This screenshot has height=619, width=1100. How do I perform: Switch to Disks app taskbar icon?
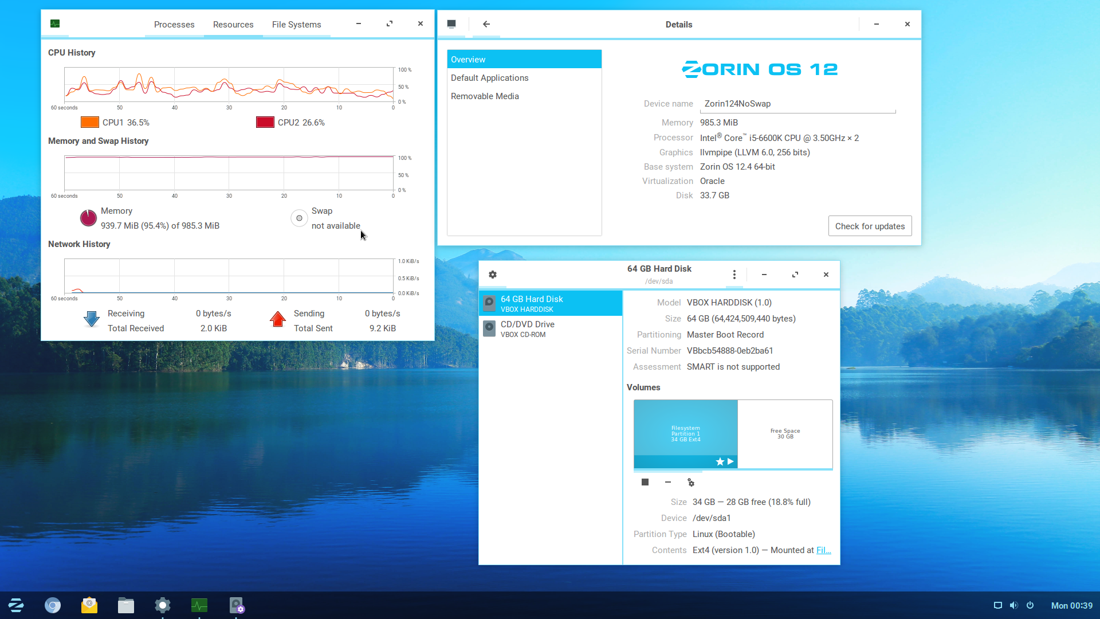pyautogui.click(x=237, y=605)
